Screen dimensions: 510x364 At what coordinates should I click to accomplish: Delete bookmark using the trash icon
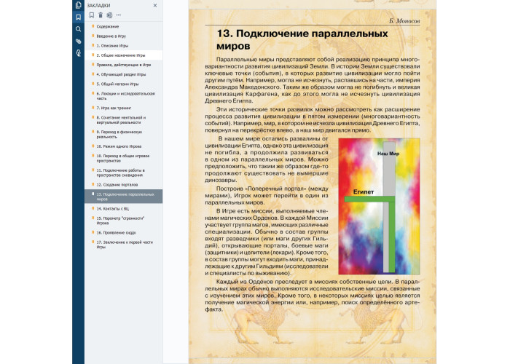[x=101, y=15]
